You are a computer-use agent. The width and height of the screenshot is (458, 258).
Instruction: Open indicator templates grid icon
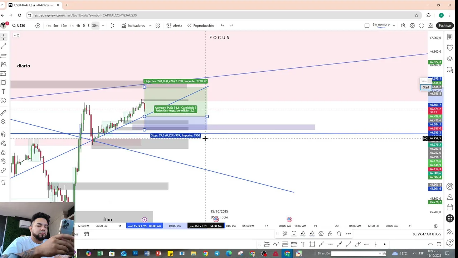(157, 25)
